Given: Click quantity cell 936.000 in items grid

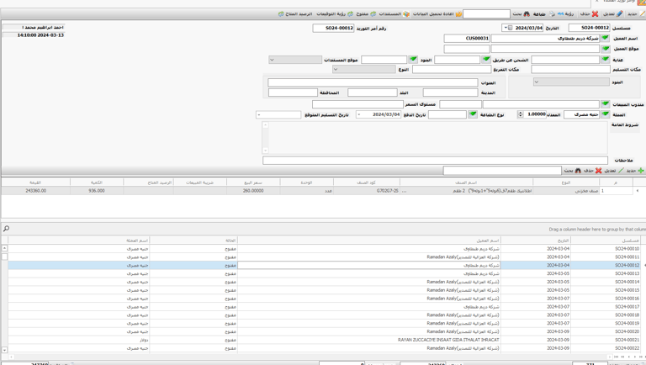Looking at the screenshot, I should tap(97, 191).
